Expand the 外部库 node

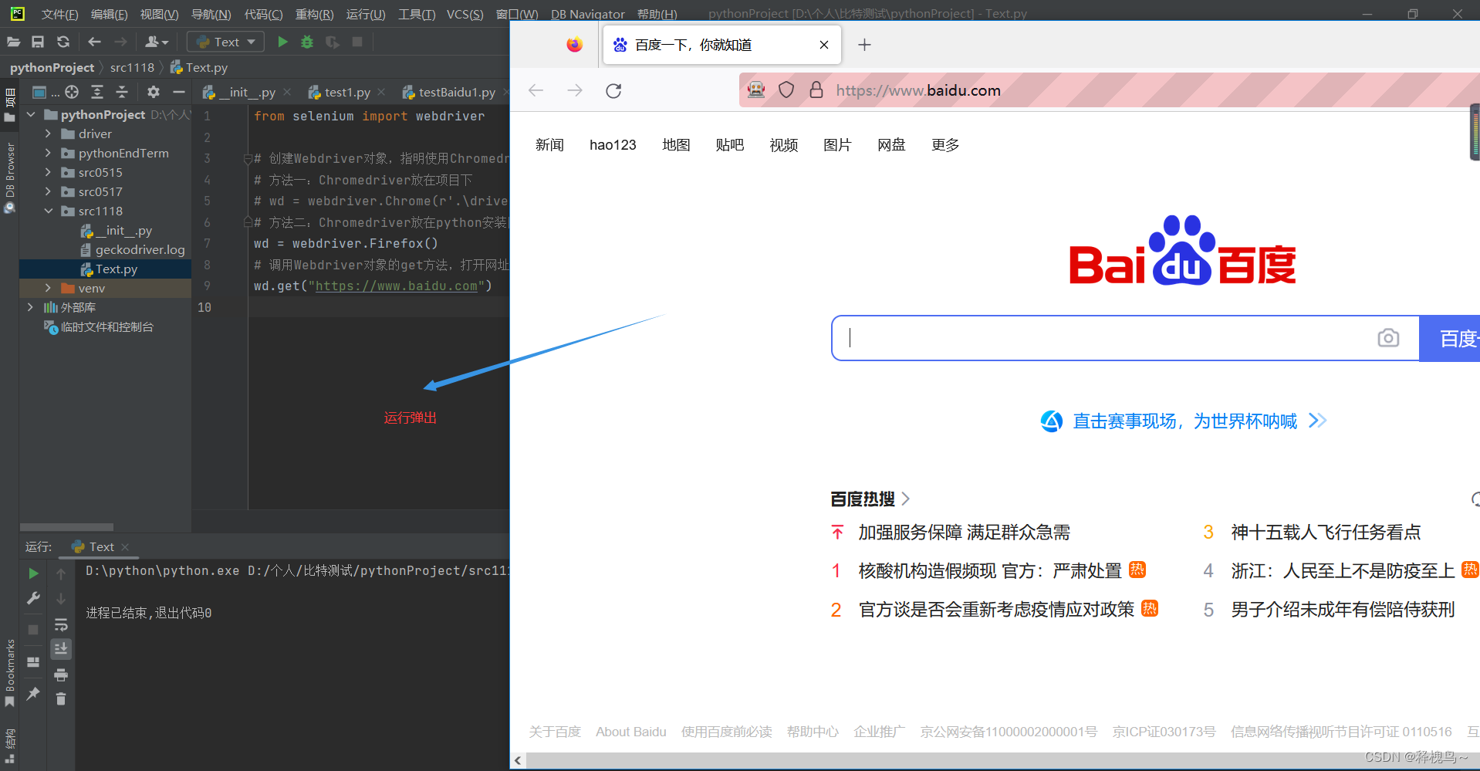[x=31, y=307]
